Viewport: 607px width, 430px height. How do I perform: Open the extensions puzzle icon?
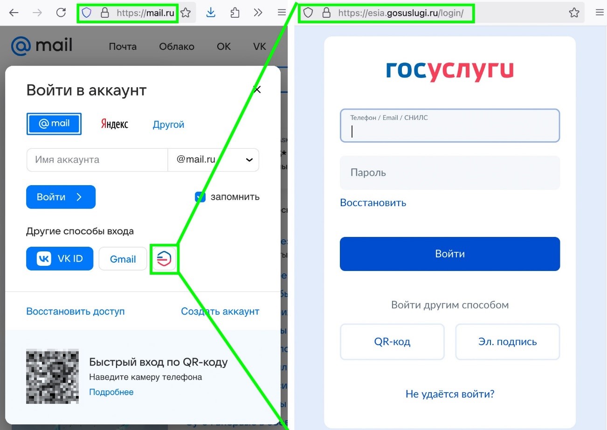[235, 13]
